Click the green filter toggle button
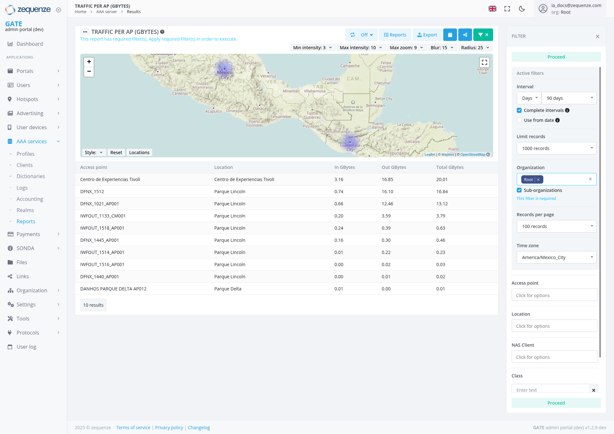614x434 pixels. coord(483,35)
